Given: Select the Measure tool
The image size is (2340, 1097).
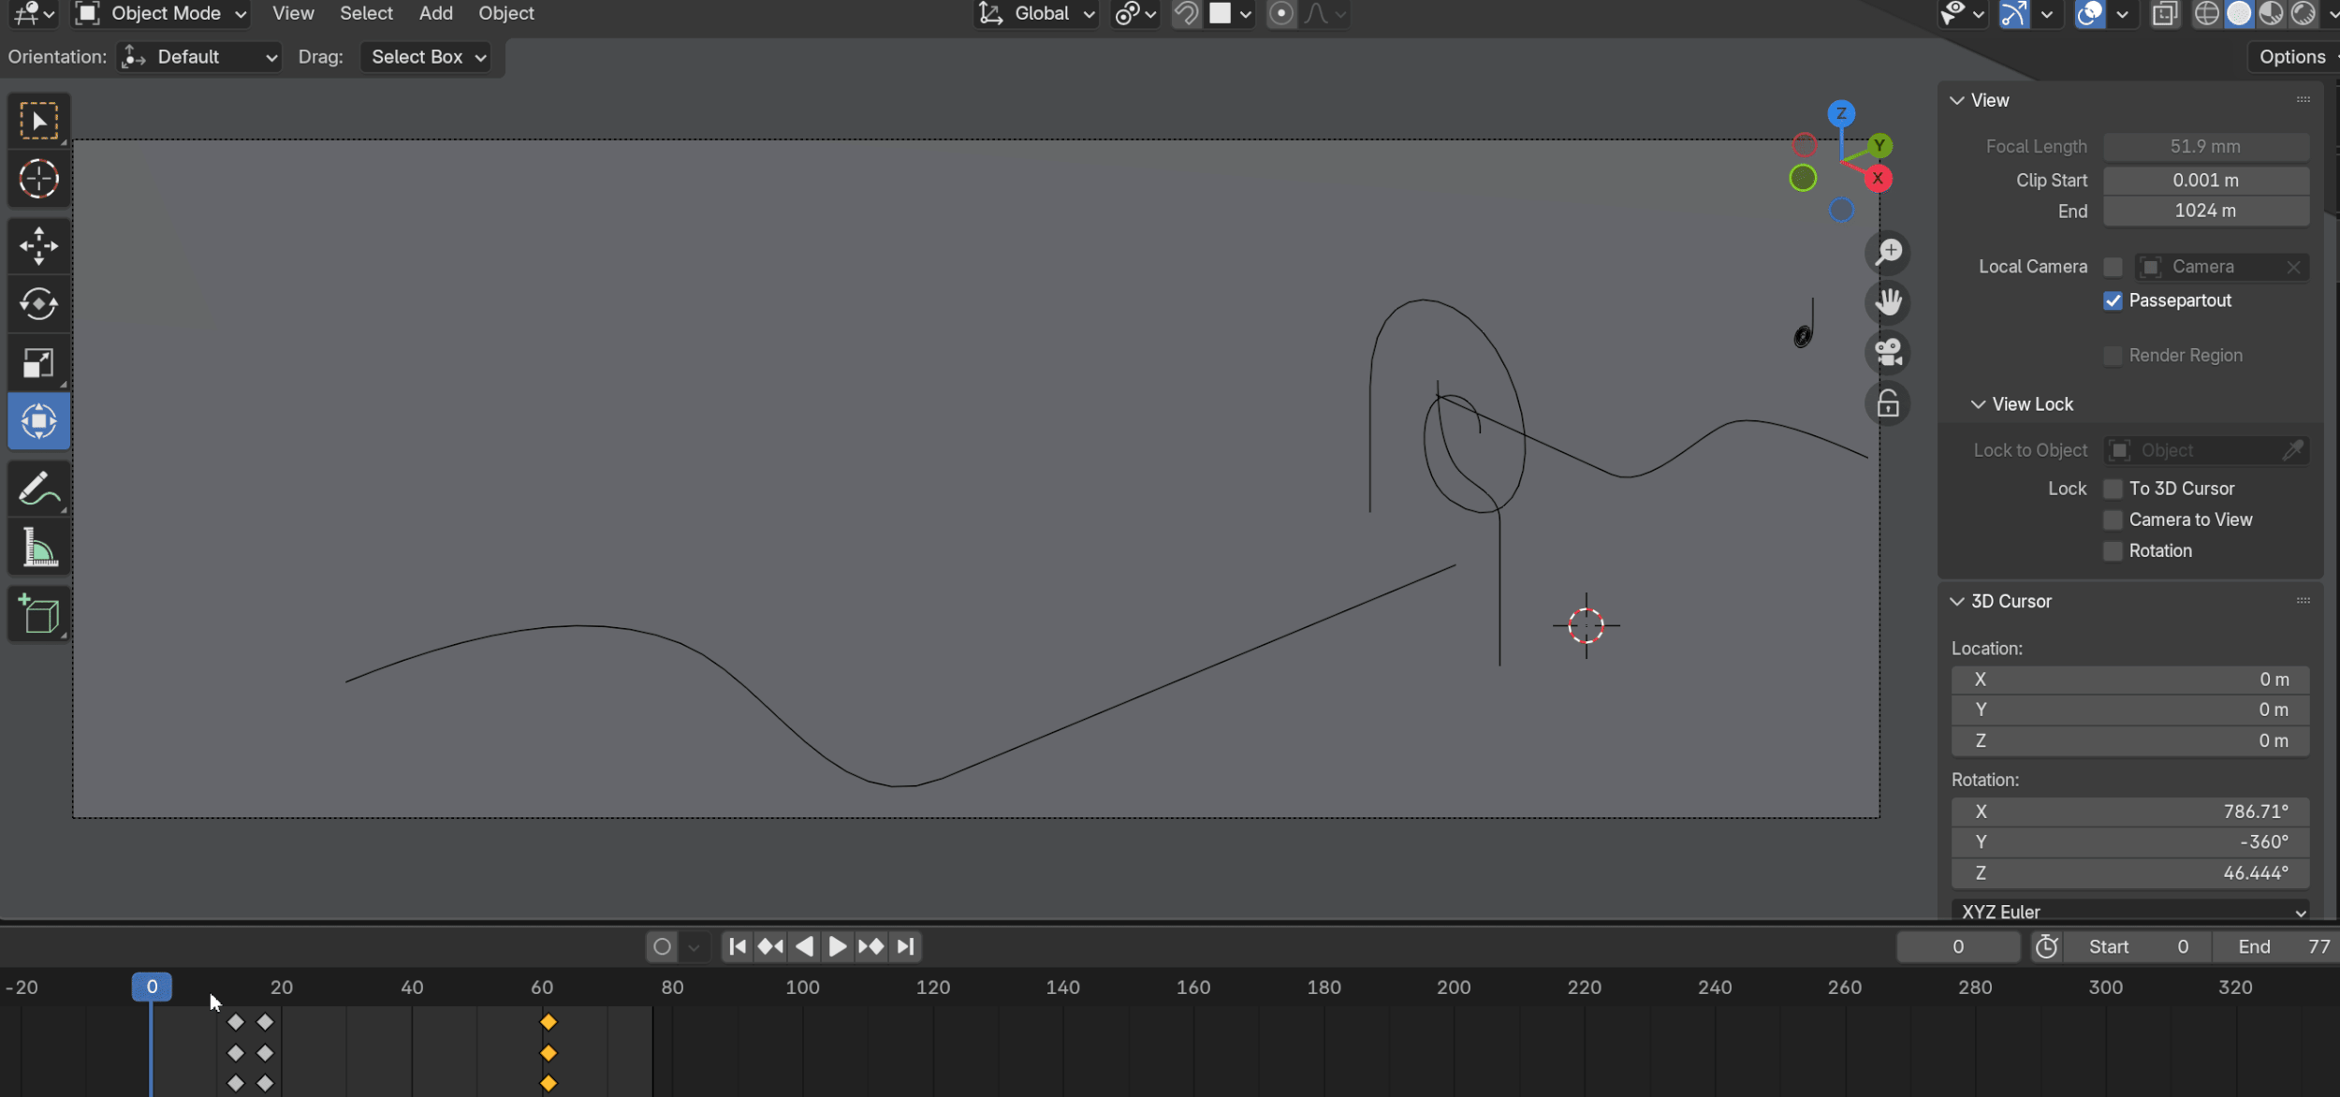Looking at the screenshot, I should tap(38, 548).
